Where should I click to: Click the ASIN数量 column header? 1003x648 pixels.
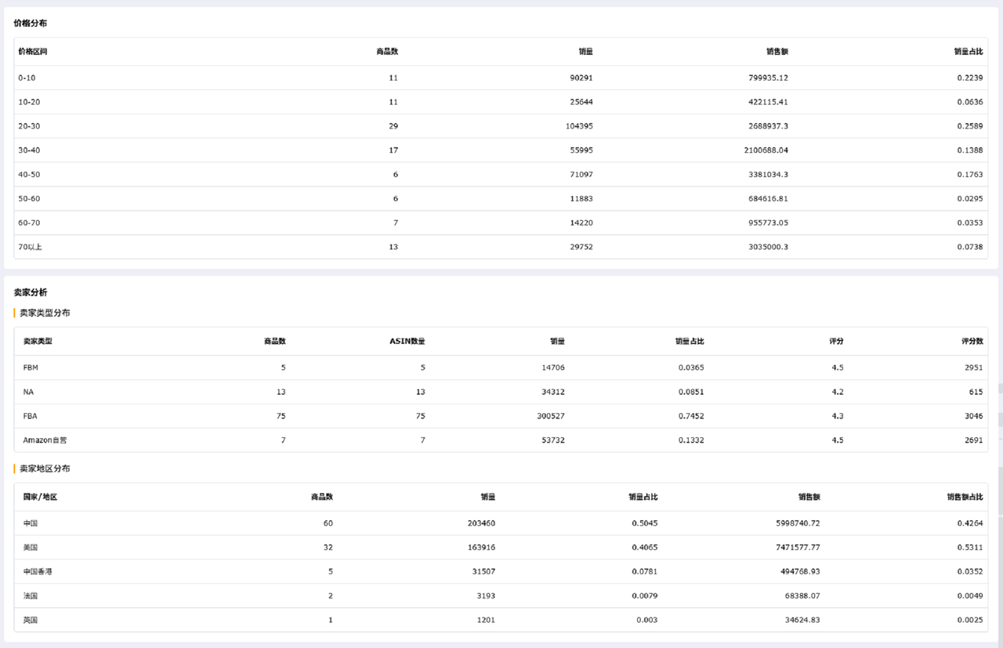pyautogui.click(x=407, y=342)
